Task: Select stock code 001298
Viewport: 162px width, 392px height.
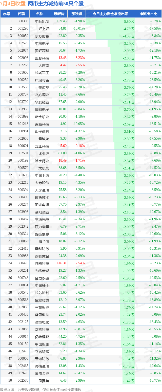Action: (23, 29)
